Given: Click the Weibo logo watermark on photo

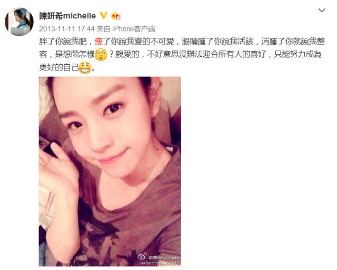Looking at the screenshot, I should coord(142,256).
